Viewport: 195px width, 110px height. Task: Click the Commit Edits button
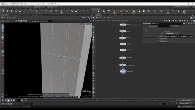[163, 39]
